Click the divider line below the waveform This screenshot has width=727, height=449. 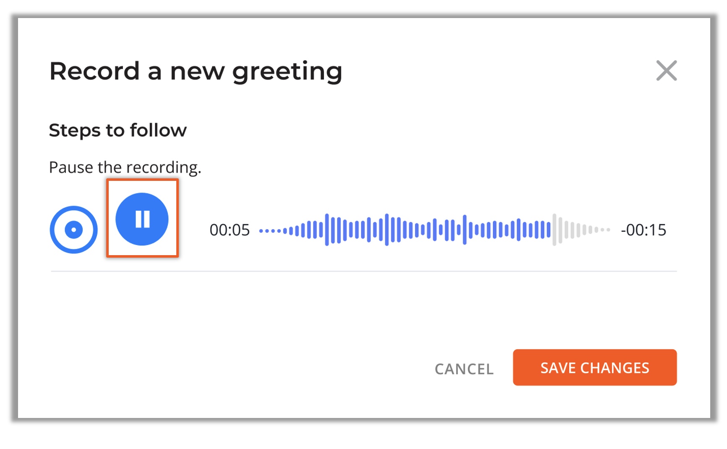point(363,271)
